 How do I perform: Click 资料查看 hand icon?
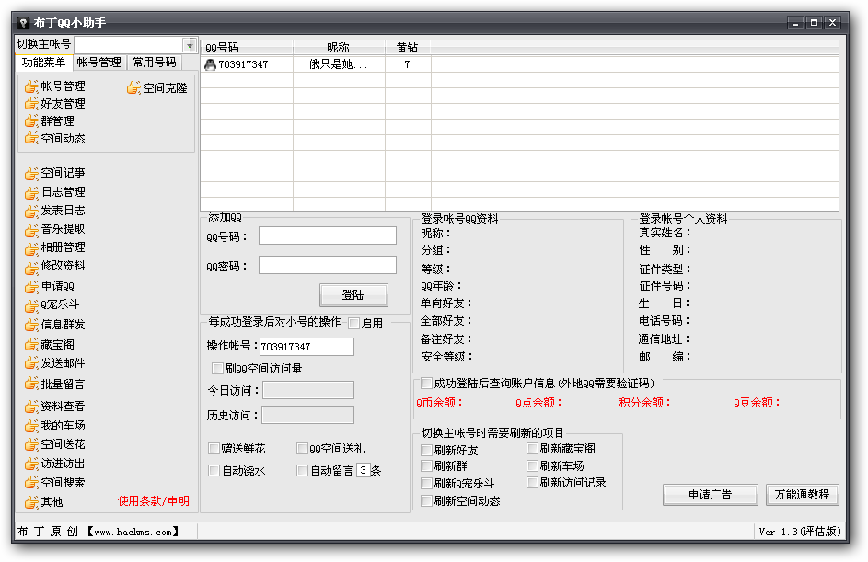point(31,407)
